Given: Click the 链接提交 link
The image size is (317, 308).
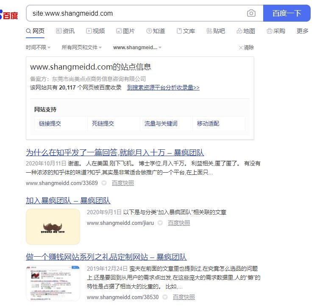Looking at the screenshot, I should 50,123.
